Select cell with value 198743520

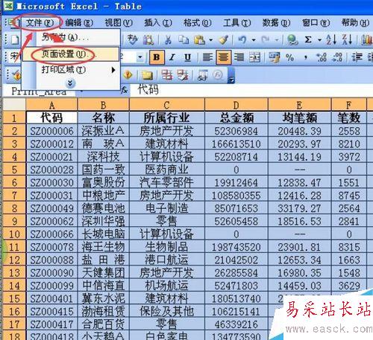pyautogui.click(x=236, y=247)
